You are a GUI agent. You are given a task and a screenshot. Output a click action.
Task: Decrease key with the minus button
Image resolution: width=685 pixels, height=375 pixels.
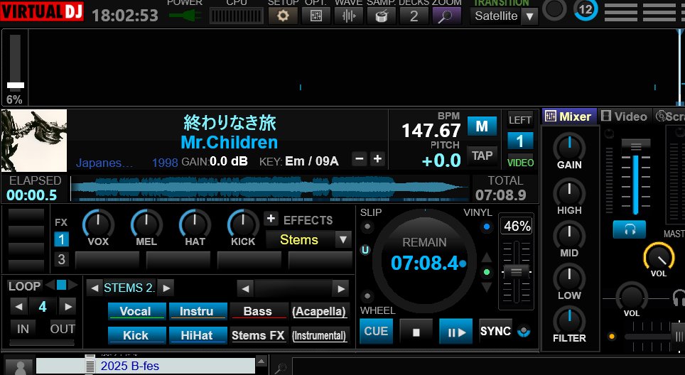point(360,159)
